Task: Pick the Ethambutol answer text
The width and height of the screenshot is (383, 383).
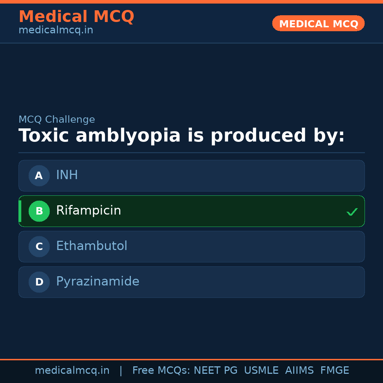Action: click(91, 246)
